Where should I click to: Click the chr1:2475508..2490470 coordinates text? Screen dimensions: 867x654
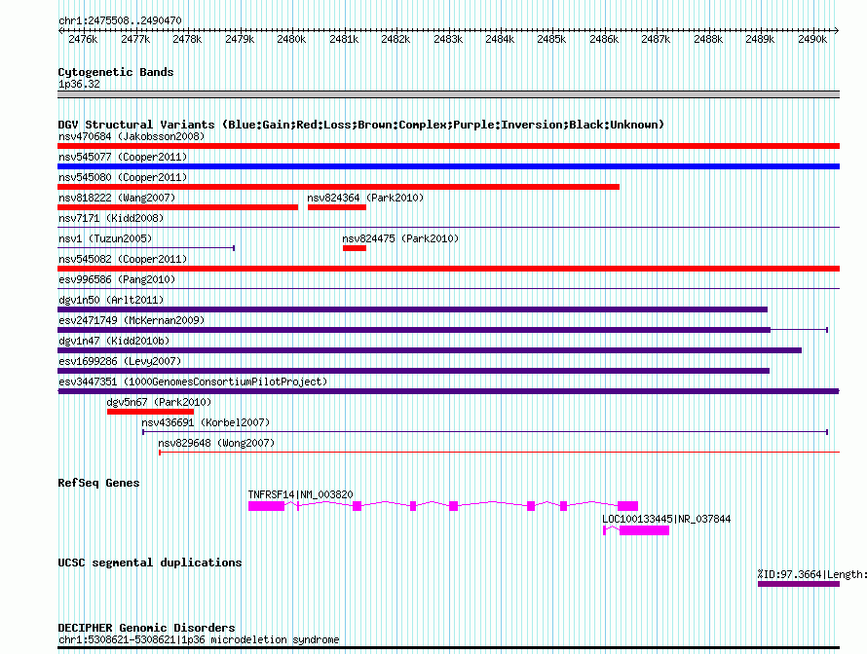click(120, 20)
